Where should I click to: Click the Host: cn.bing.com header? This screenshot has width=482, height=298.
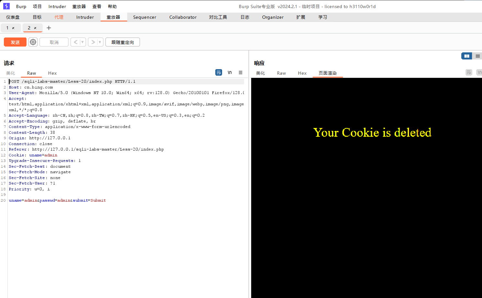coord(31,87)
